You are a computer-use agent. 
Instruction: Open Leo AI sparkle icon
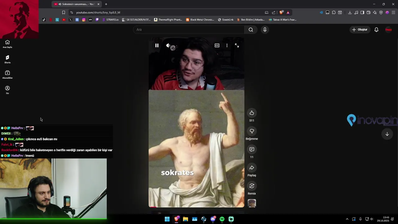pos(375,12)
